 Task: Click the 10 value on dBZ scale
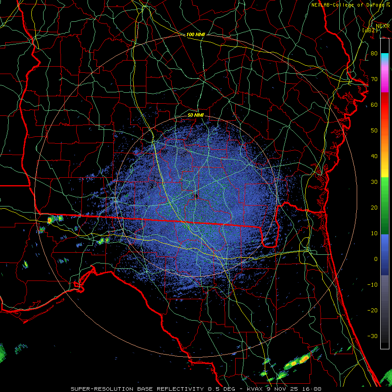(x=374, y=233)
